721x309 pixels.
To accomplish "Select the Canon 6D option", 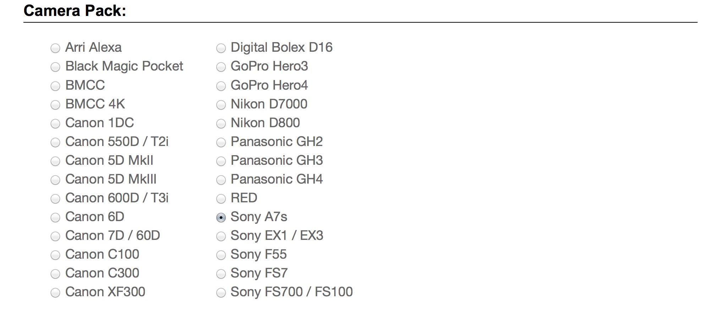I will click(55, 217).
